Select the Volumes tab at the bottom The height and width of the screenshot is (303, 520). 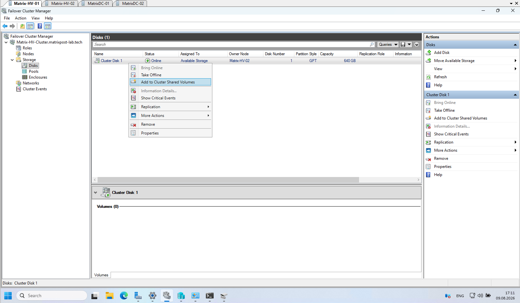coord(101,275)
